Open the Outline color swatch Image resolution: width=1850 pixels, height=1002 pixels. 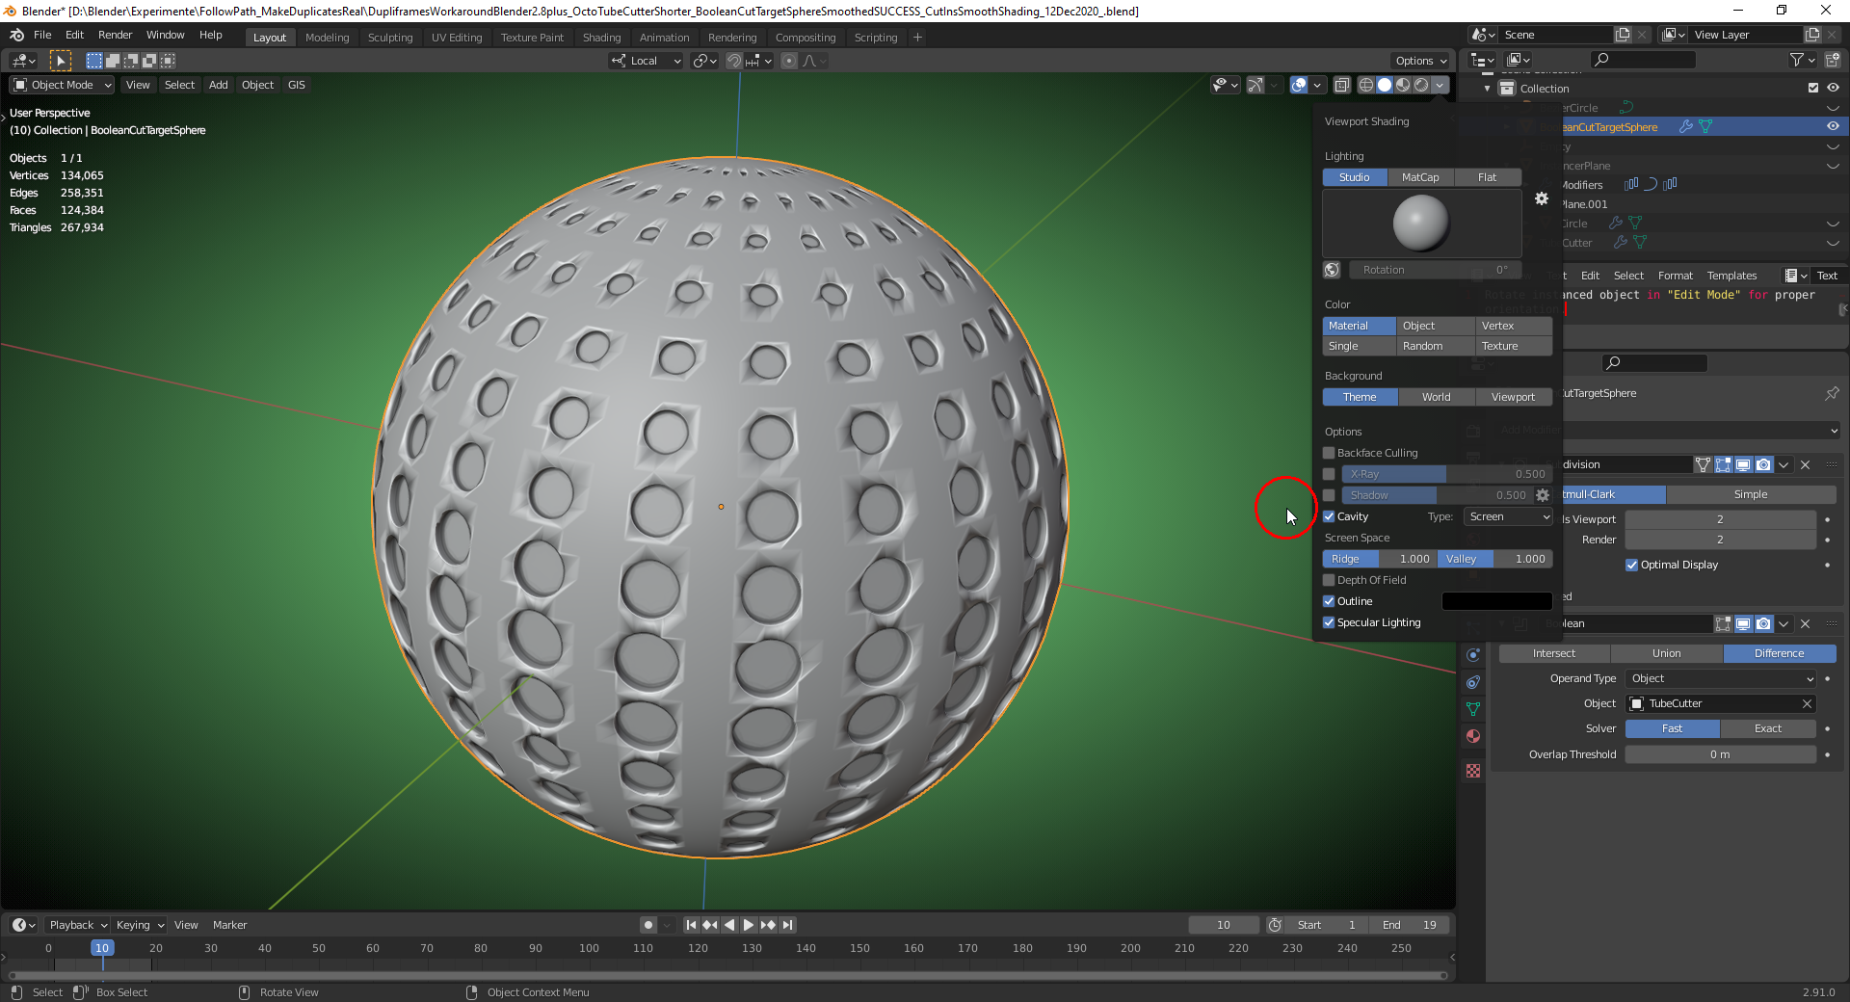[x=1496, y=601]
